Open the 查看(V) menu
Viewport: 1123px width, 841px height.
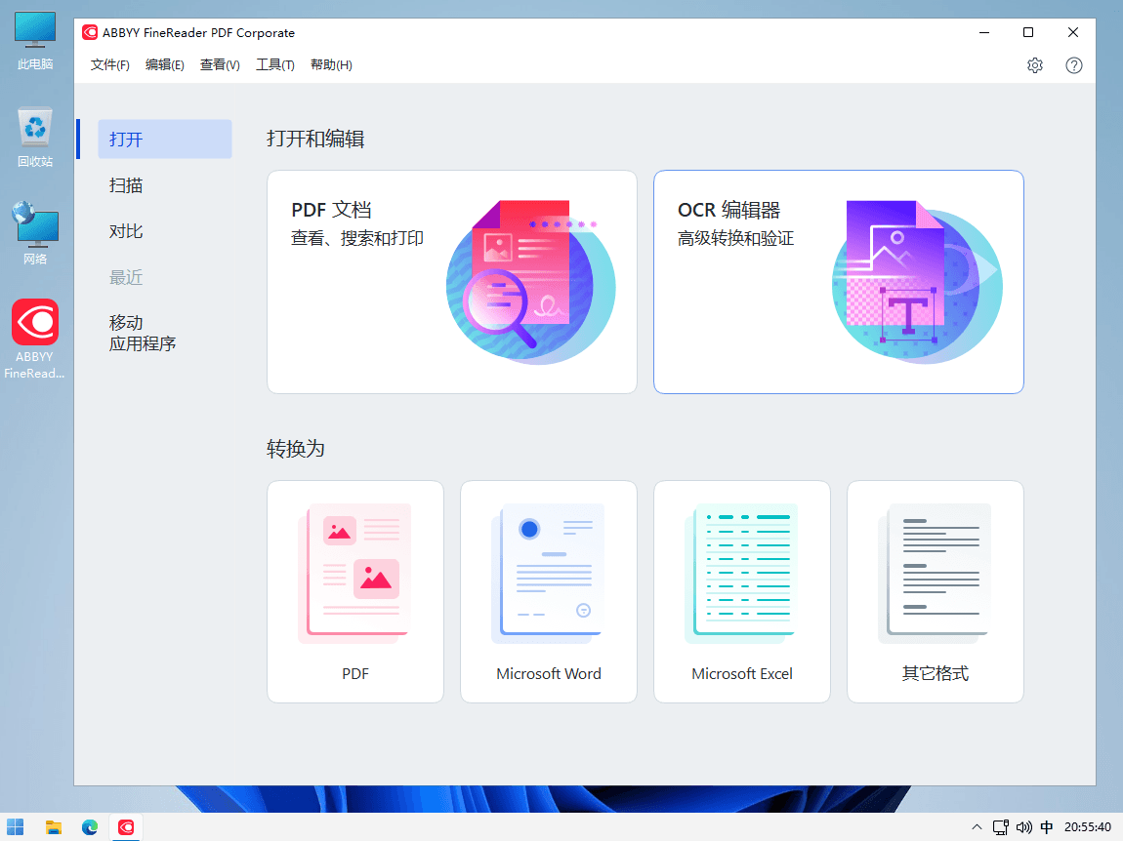(220, 65)
